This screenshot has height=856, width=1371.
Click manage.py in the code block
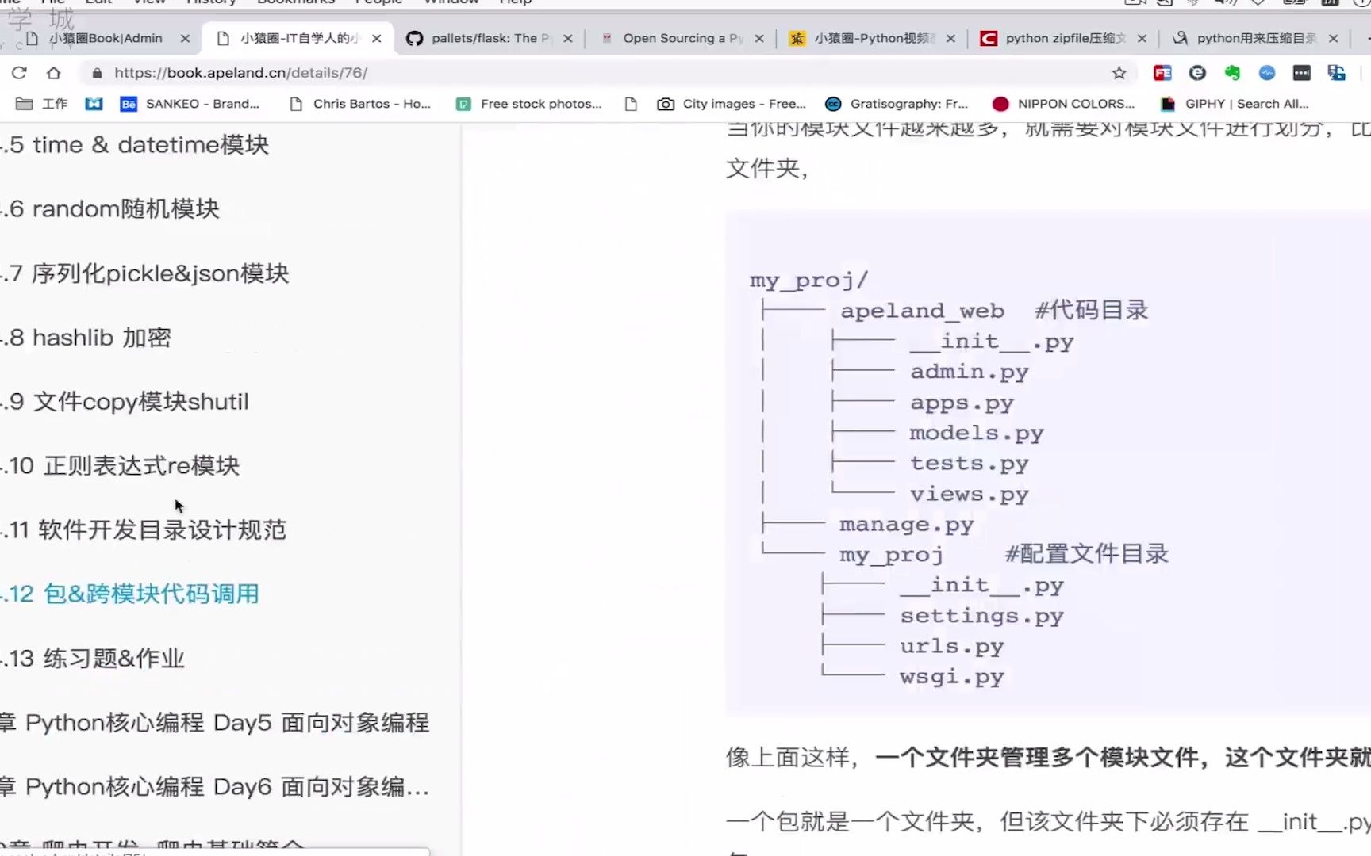tap(906, 525)
